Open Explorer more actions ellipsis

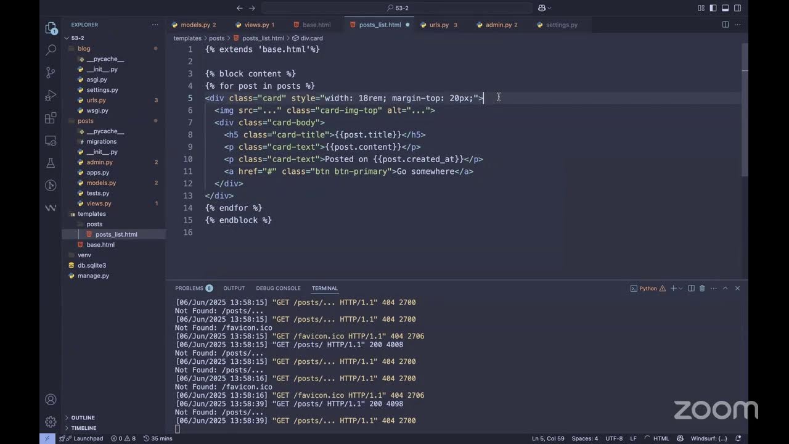(155, 25)
